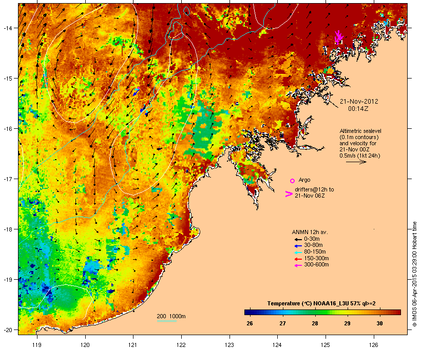Click the latitude axis label -17
Screen dimensions: 421x349
pos(7,179)
